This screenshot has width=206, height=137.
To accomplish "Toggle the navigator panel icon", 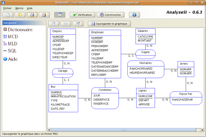I will 60,15.
